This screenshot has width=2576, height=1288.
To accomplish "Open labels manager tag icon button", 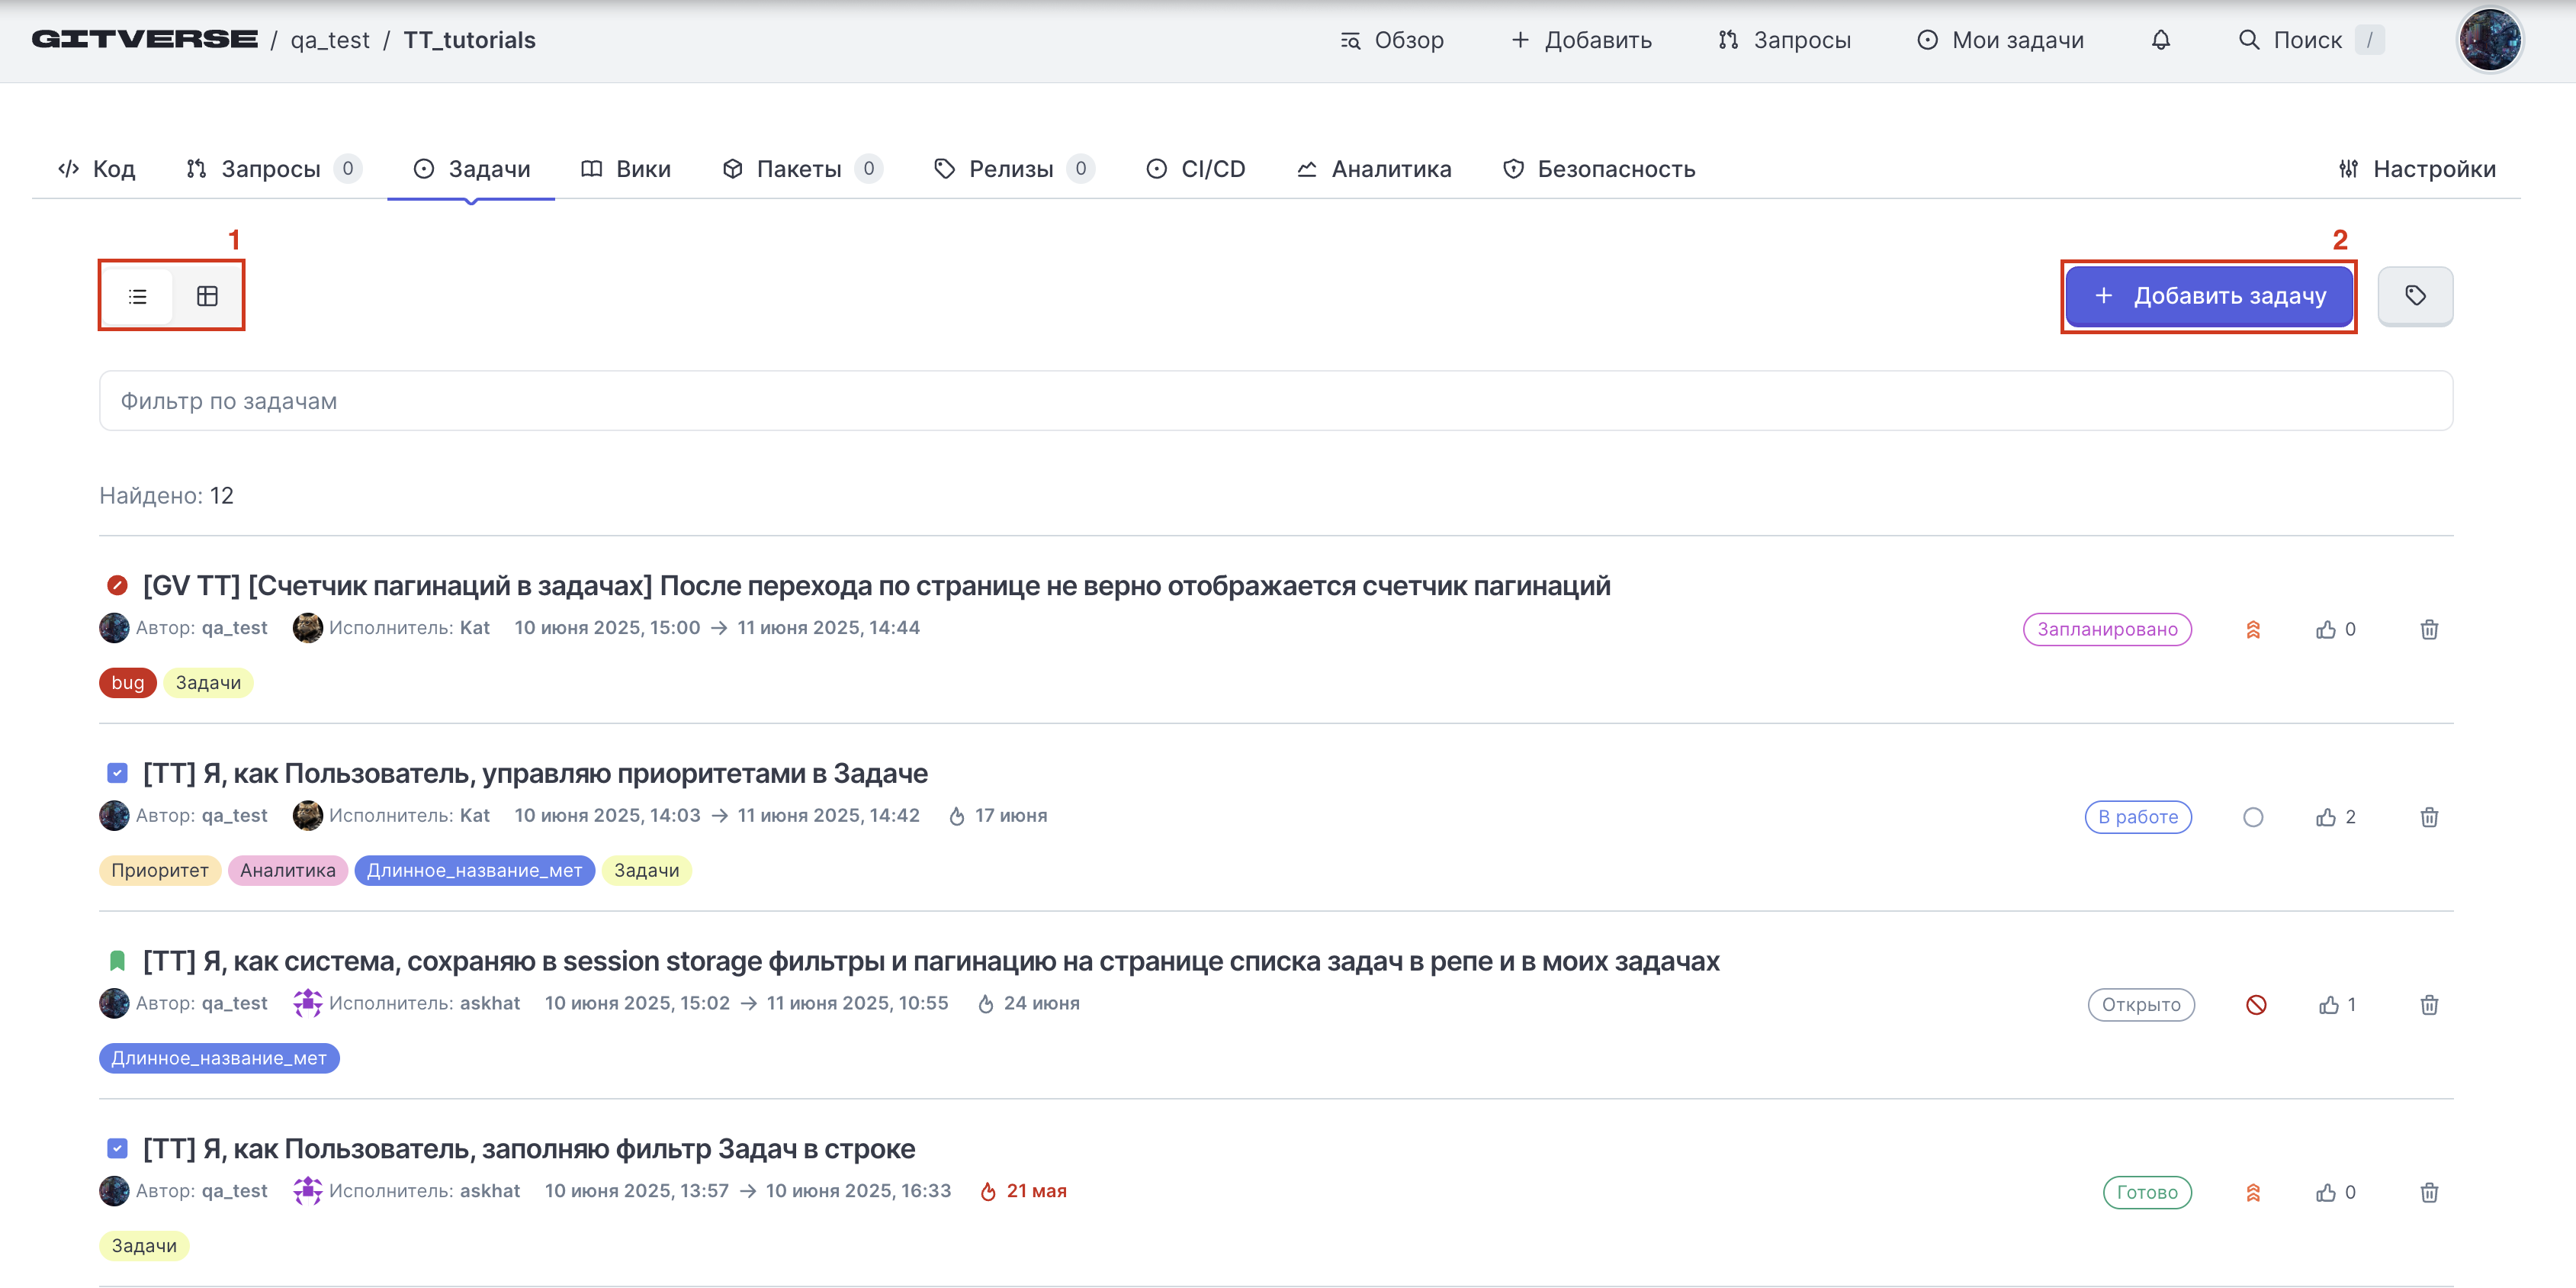I will [2415, 296].
